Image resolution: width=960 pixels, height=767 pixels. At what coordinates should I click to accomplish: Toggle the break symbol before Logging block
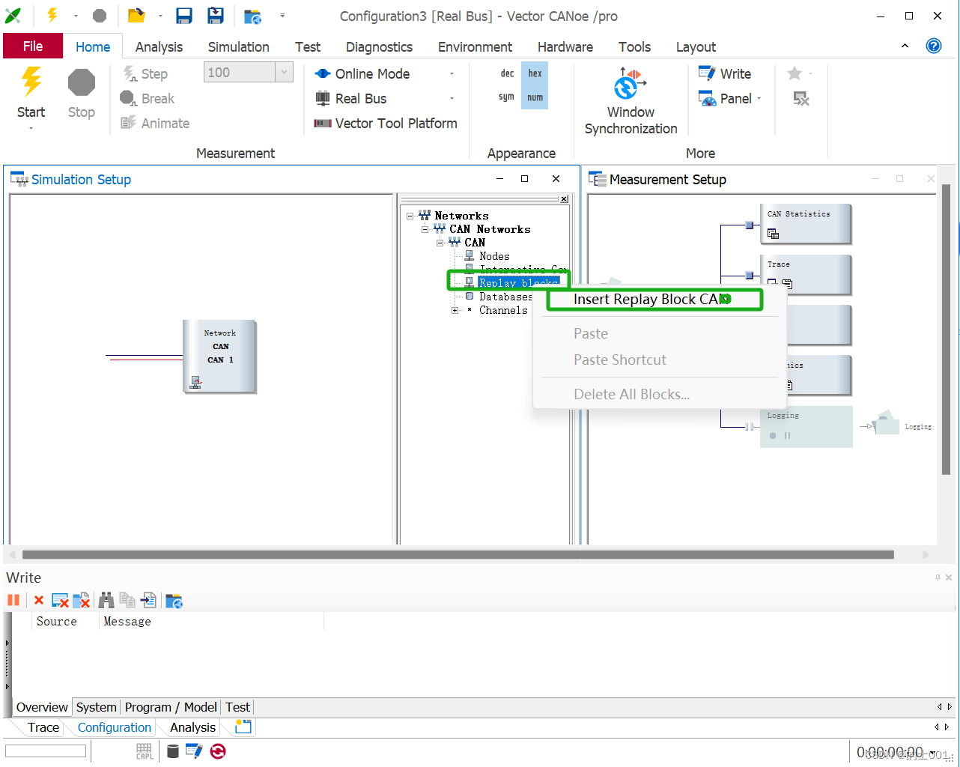pos(750,427)
